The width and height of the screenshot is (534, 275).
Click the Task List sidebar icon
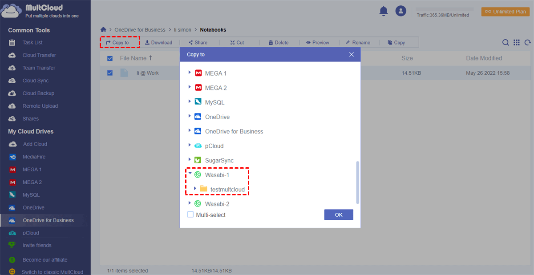[x=13, y=43]
